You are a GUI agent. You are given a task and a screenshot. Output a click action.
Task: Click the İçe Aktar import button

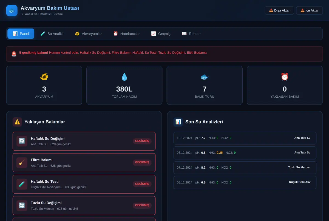click(310, 10)
